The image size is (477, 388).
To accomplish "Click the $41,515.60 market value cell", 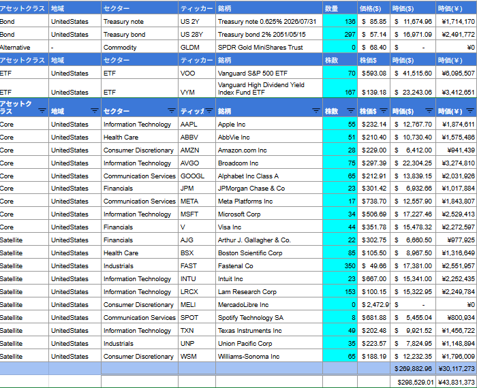I will [413, 73].
